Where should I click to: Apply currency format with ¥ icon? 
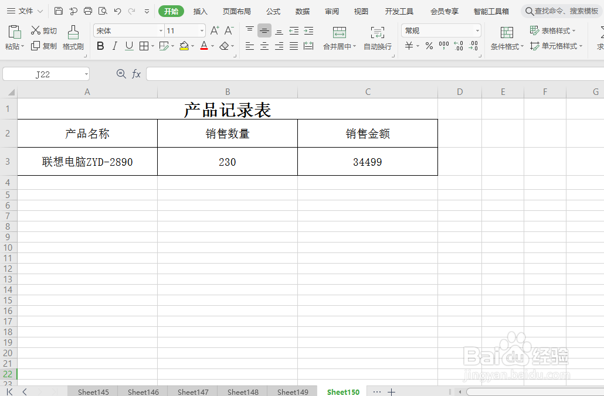click(409, 46)
